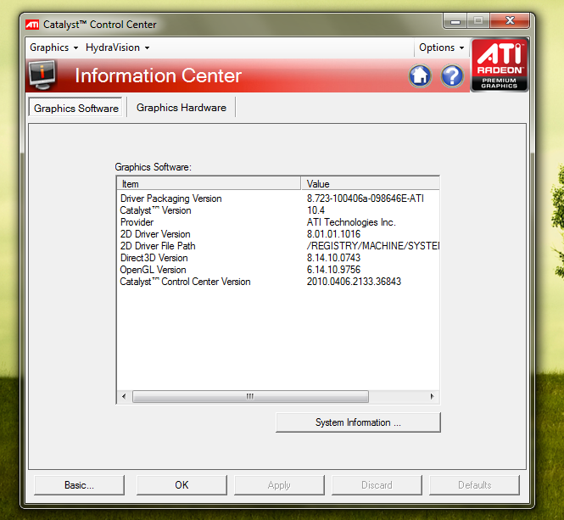Switch to the Graphics Software tab

pyautogui.click(x=75, y=108)
